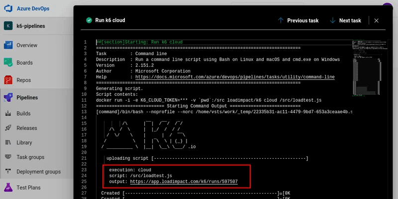Click the Azure DevOps title text
The image size is (398, 199).
[x=33, y=8]
